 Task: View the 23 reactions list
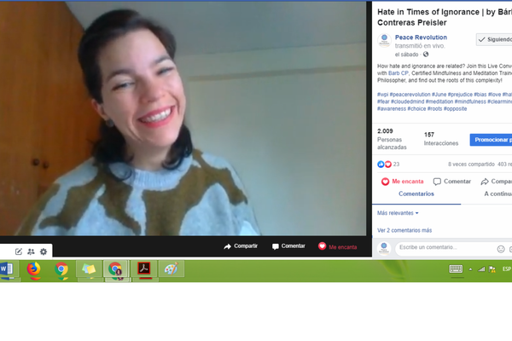coord(388,165)
